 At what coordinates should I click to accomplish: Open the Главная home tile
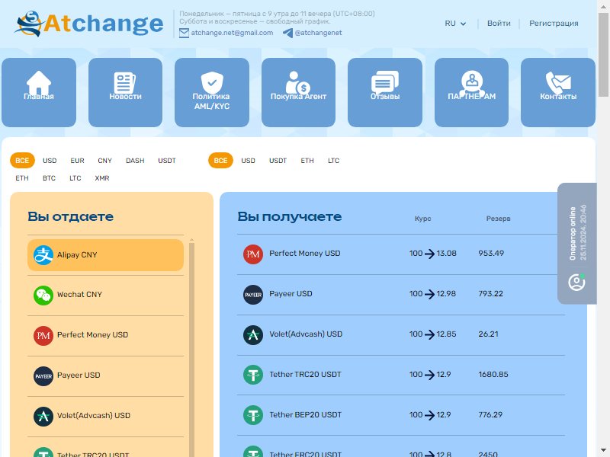point(39,92)
